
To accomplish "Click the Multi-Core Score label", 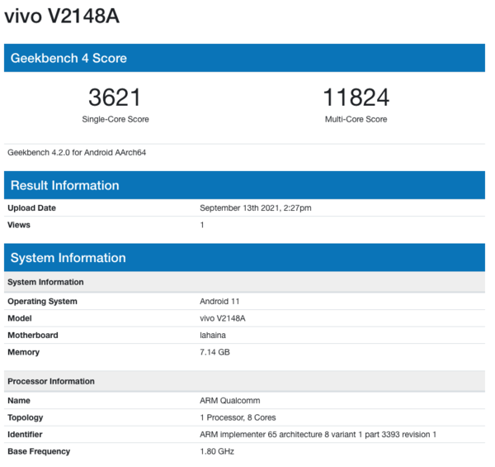I will click(x=356, y=119).
